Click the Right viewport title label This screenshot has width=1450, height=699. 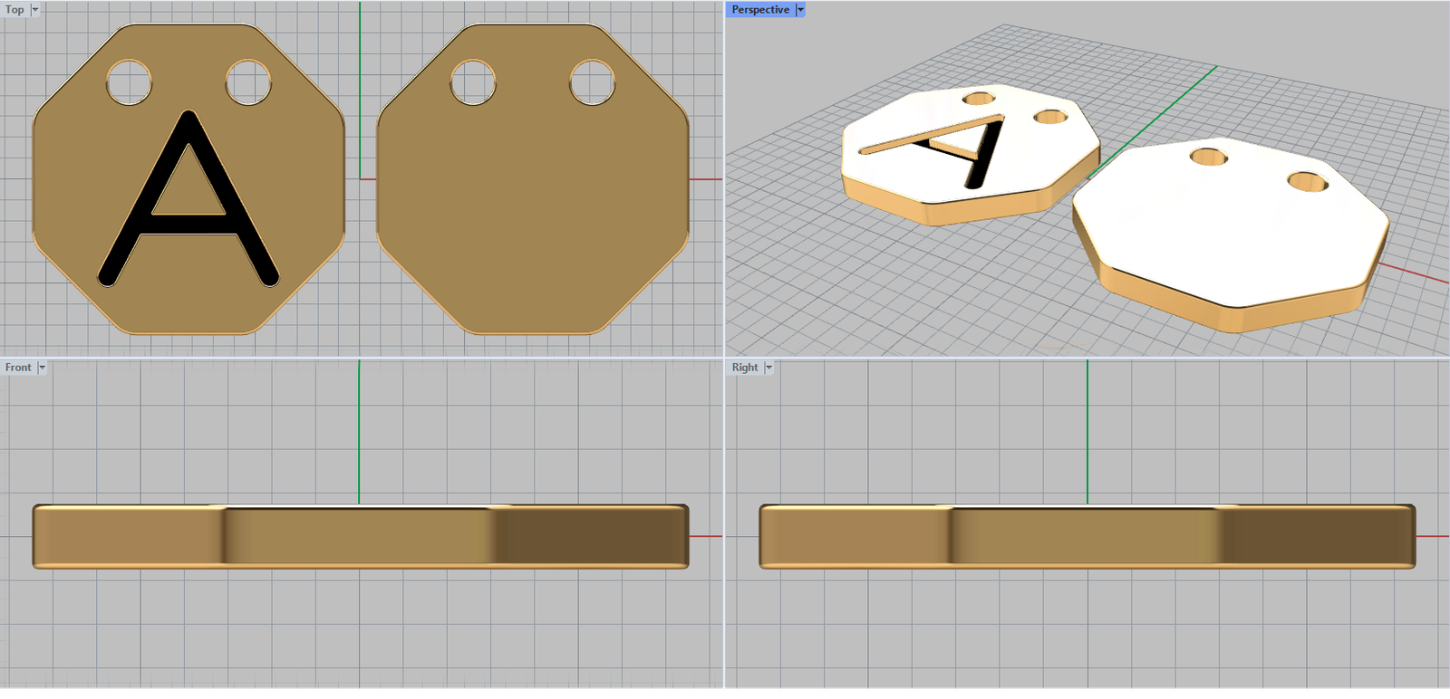tap(744, 368)
